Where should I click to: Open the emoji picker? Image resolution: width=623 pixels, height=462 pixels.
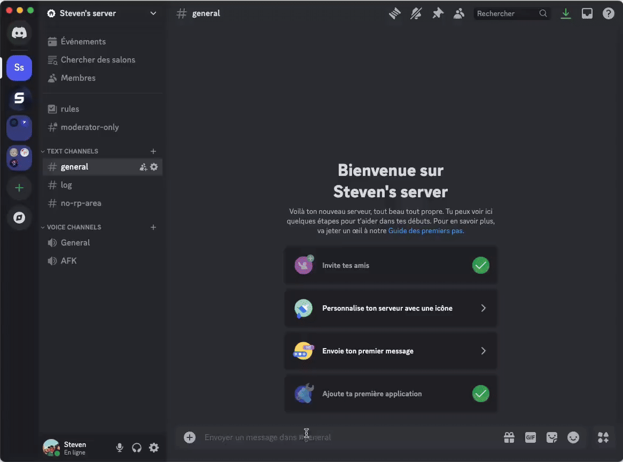573,437
